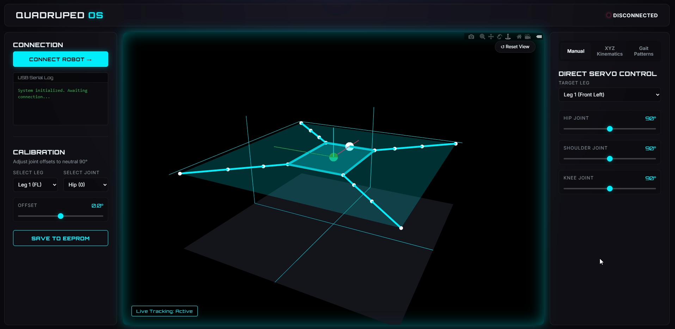Image resolution: width=675 pixels, height=329 pixels.
Task: Click the Knee Joint slider handle
Action: pos(610,189)
